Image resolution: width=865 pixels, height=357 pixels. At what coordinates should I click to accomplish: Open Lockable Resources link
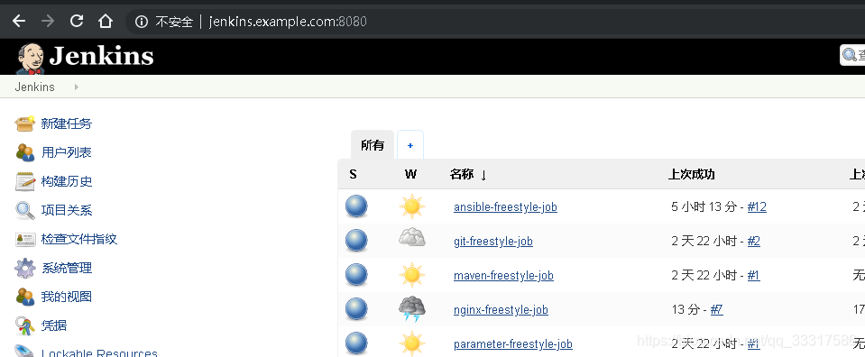(99, 353)
